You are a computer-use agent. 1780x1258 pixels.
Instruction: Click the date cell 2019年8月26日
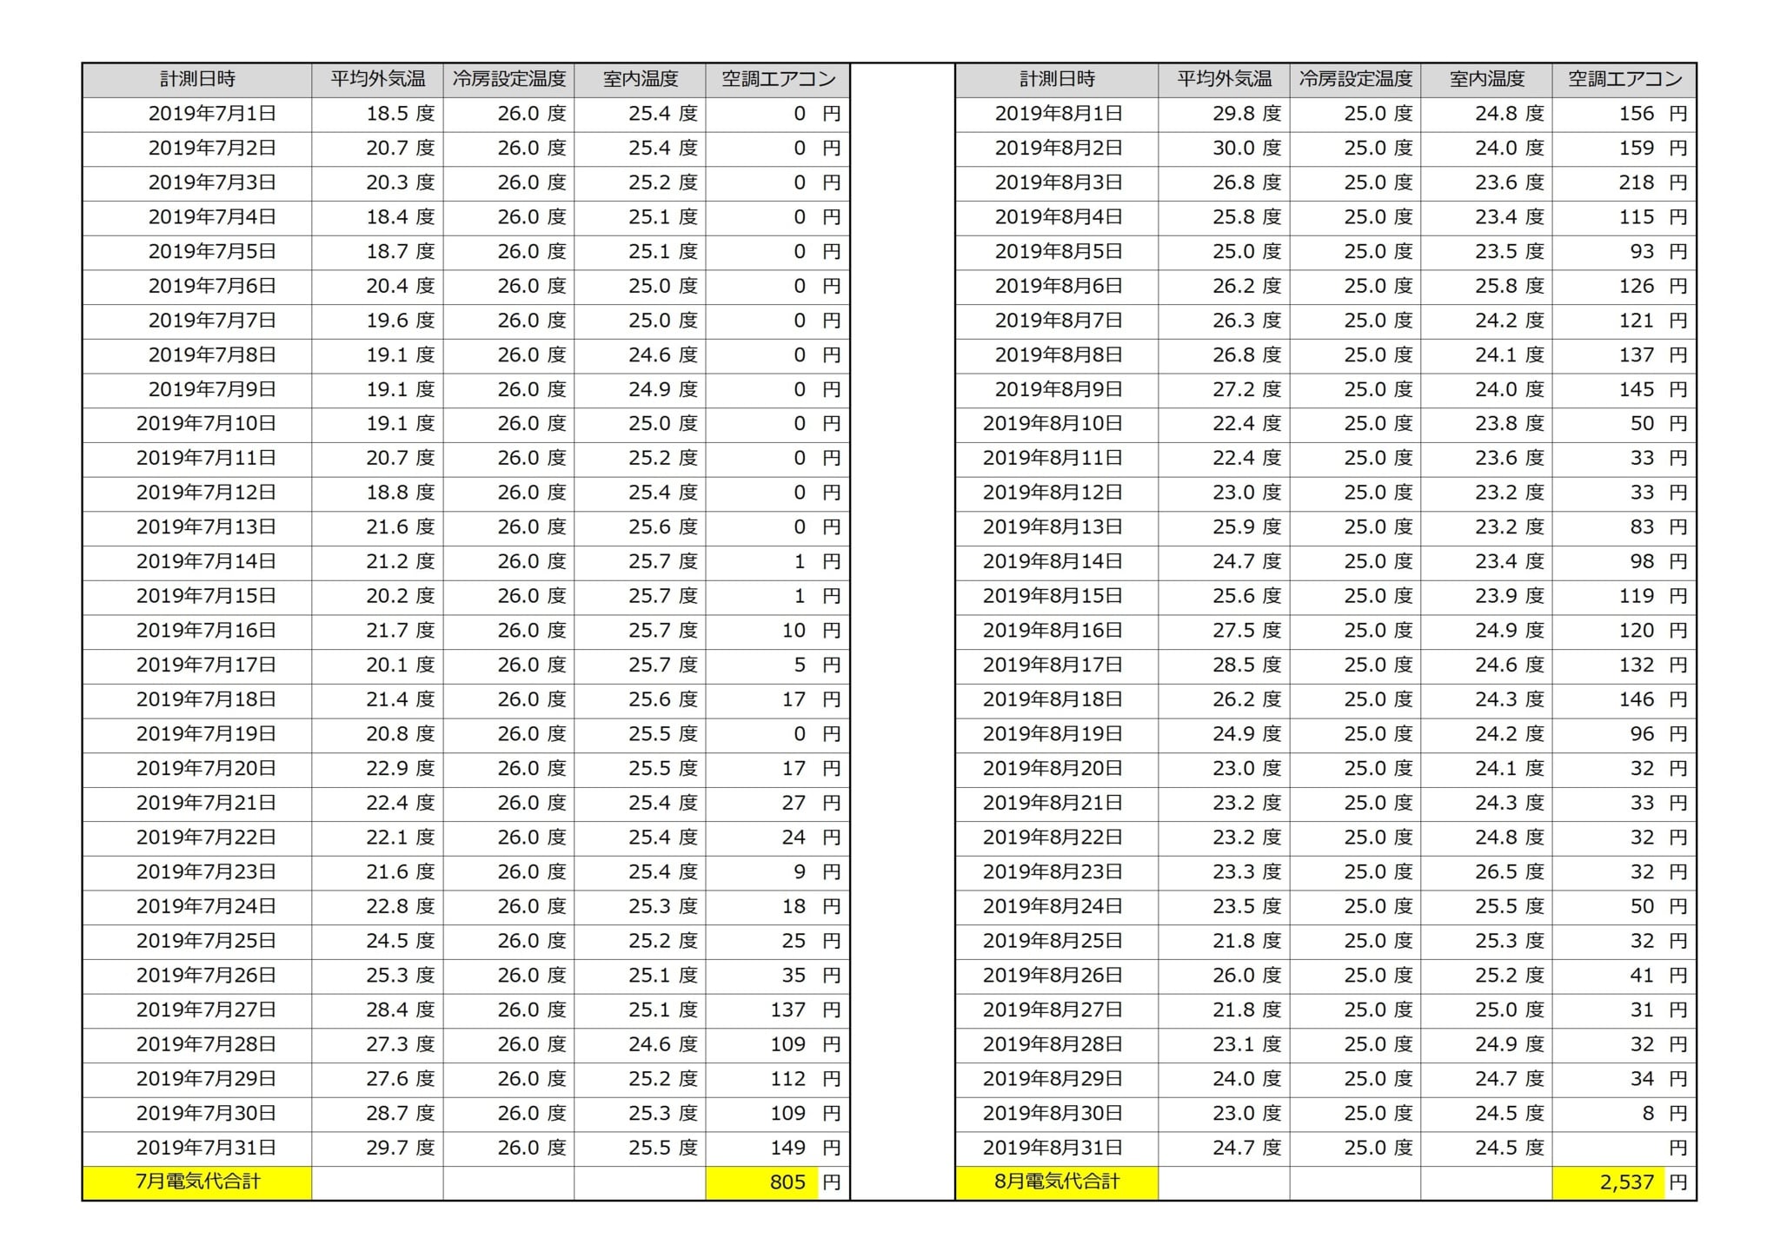click(1057, 976)
